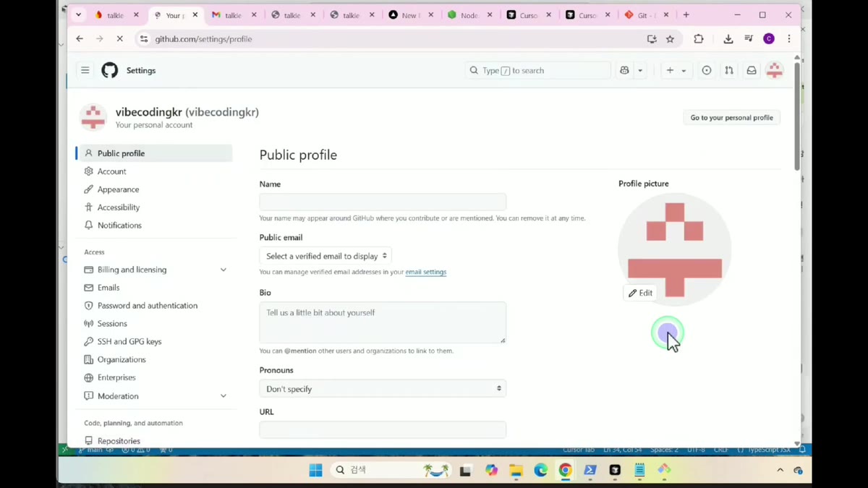Open the Windows Start button

pyautogui.click(x=315, y=471)
